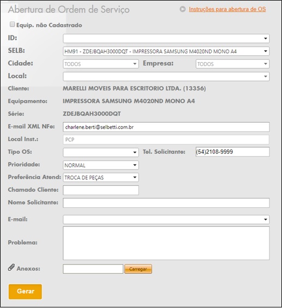Click inside the Problema text area
Screen dimensions: 282x308
(x=166, y=243)
